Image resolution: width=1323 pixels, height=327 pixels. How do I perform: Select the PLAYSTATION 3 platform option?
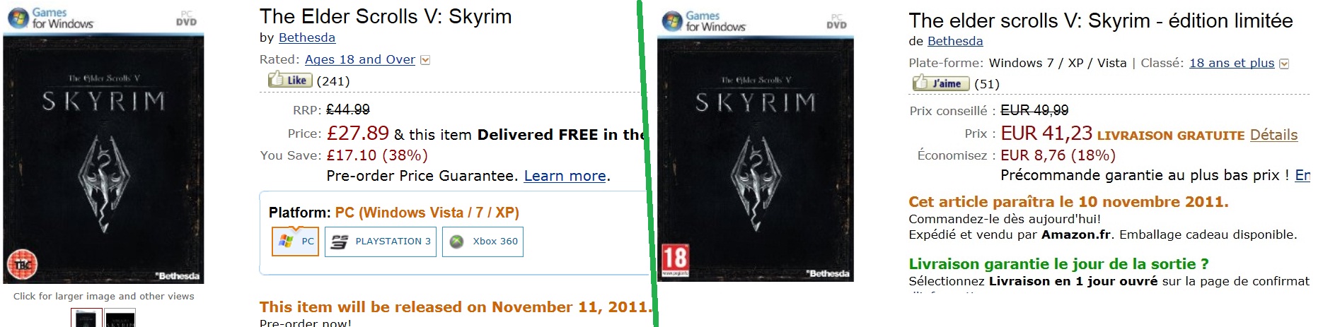click(381, 242)
